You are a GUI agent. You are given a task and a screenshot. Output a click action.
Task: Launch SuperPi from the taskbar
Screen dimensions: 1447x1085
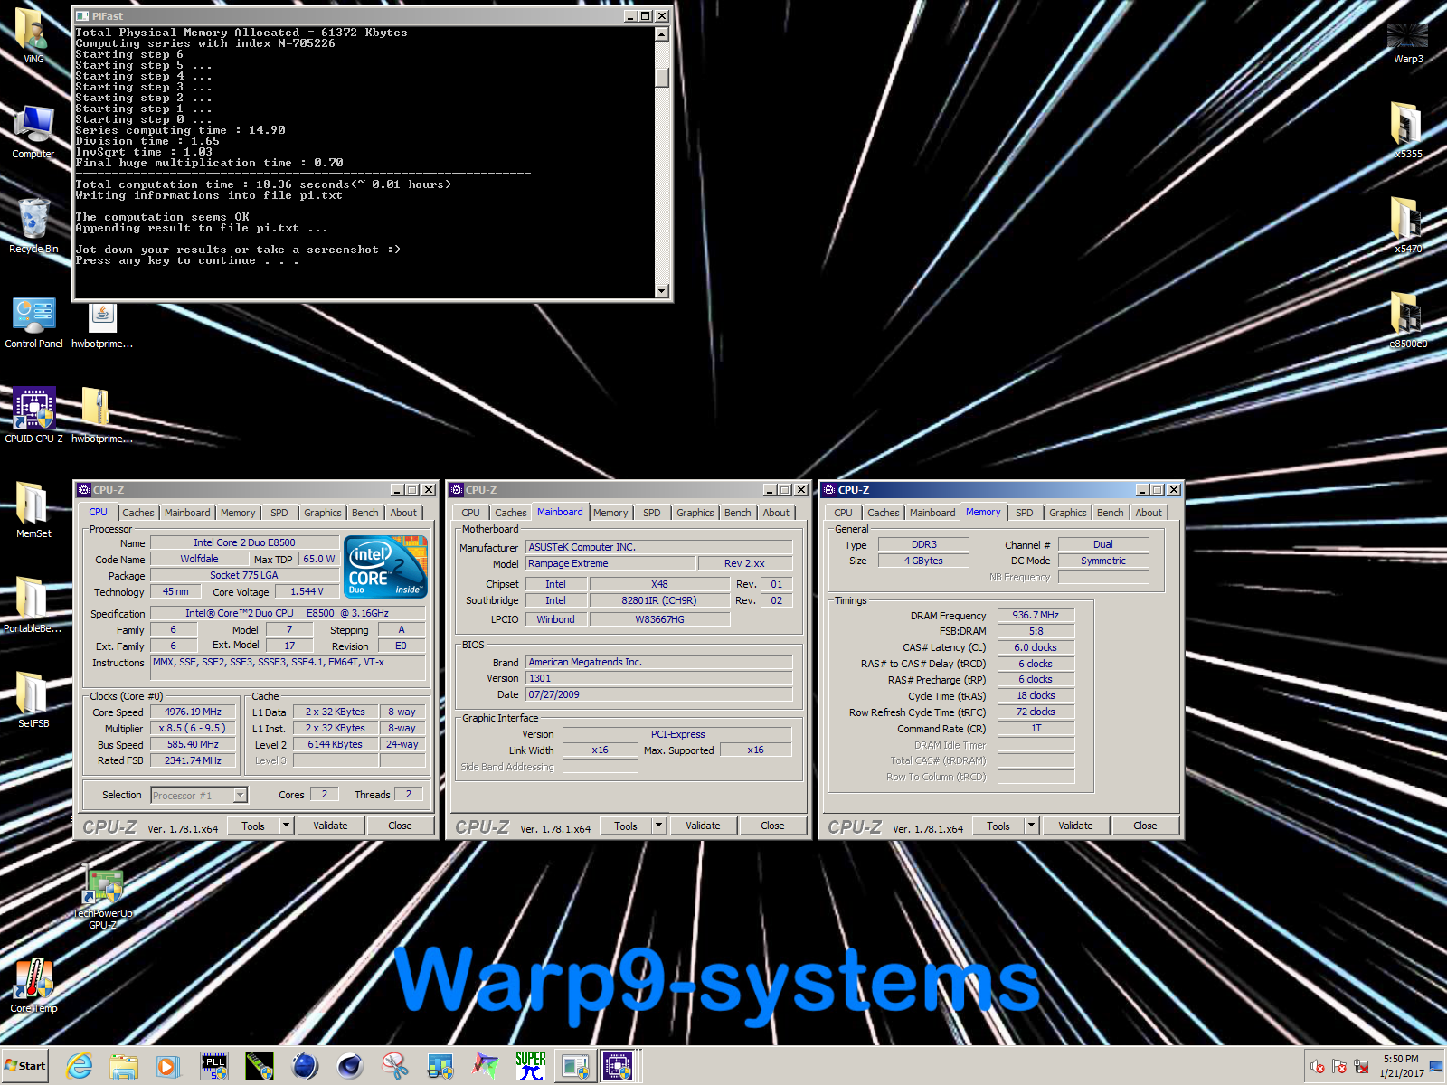click(x=531, y=1067)
